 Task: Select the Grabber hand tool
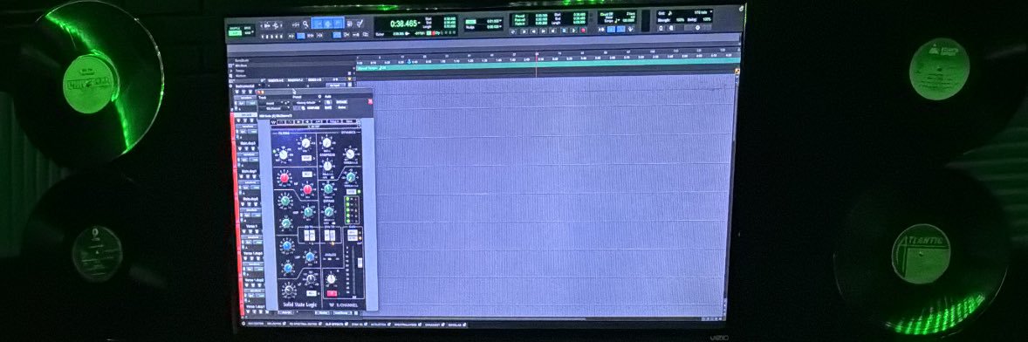pyautogui.click(x=339, y=23)
